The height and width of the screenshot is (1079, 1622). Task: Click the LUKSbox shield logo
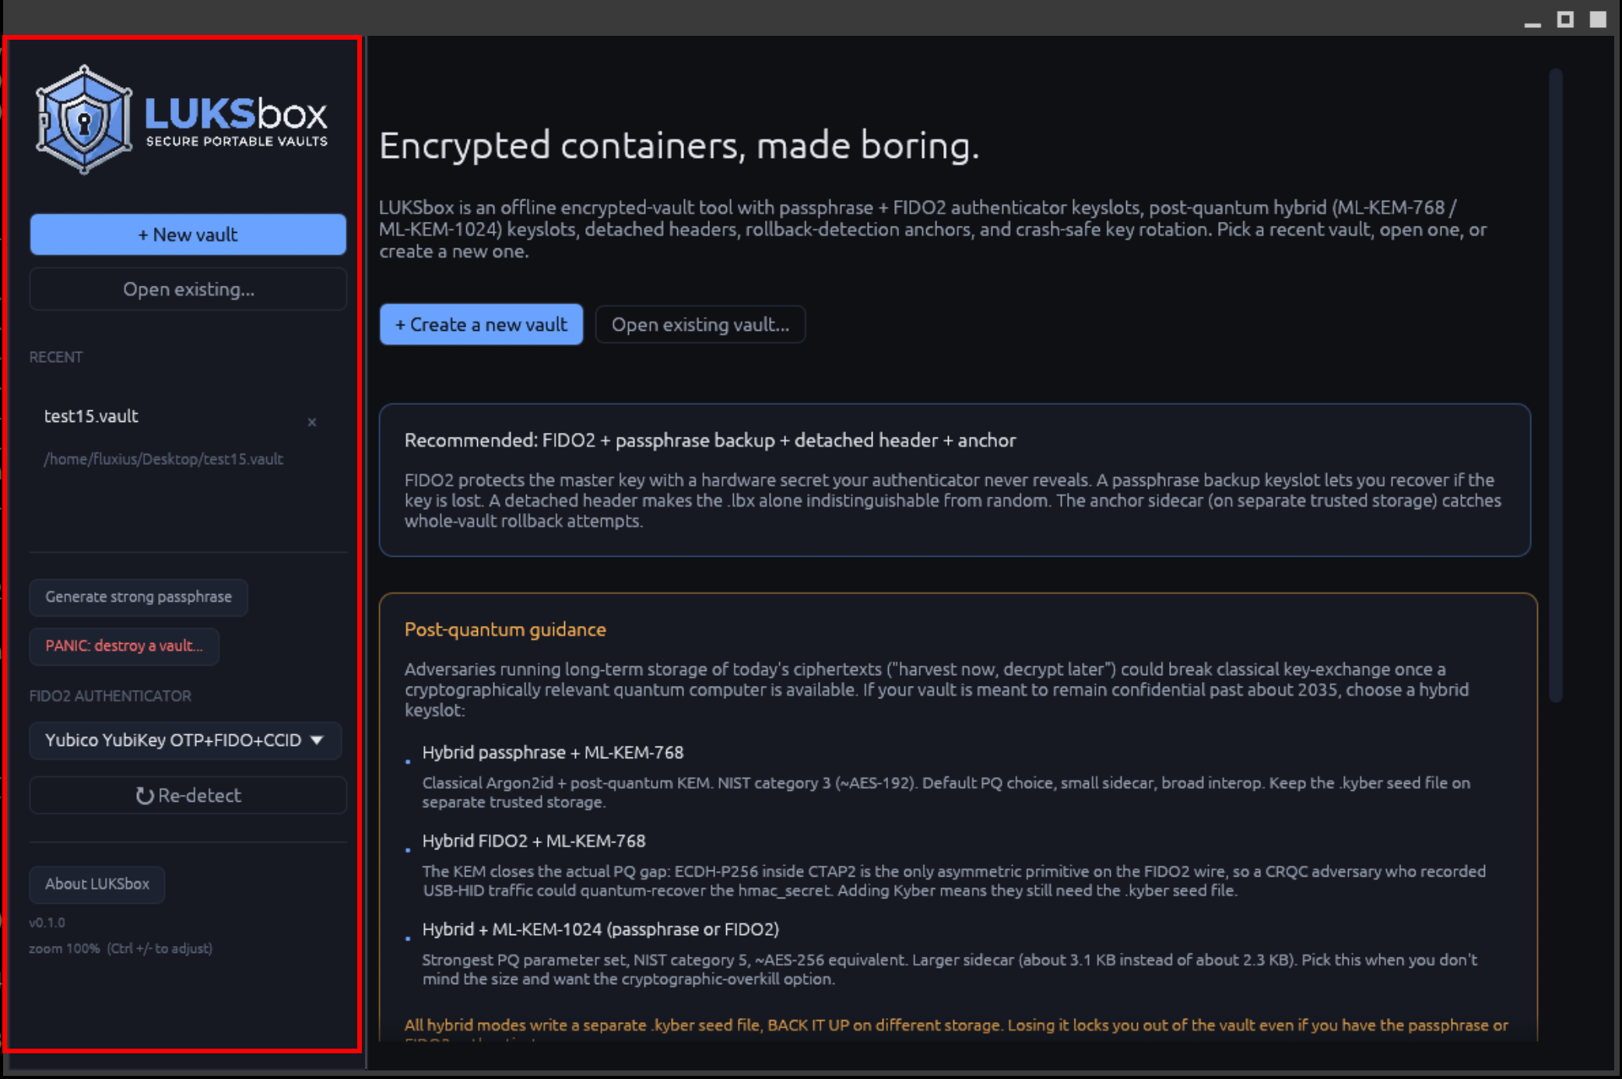(83, 120)
